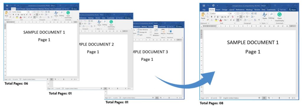Toggle strikethrough in merged.docx window

coord(222,17)
